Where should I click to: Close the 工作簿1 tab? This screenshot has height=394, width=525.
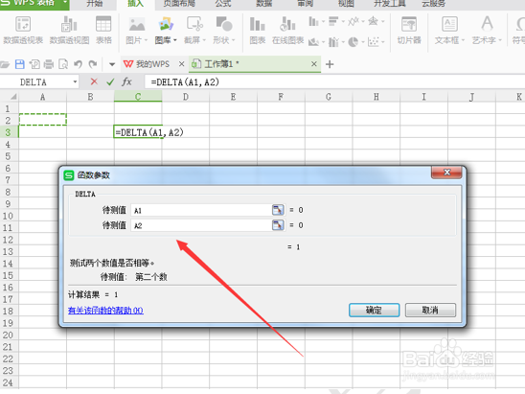pos(313,64)
